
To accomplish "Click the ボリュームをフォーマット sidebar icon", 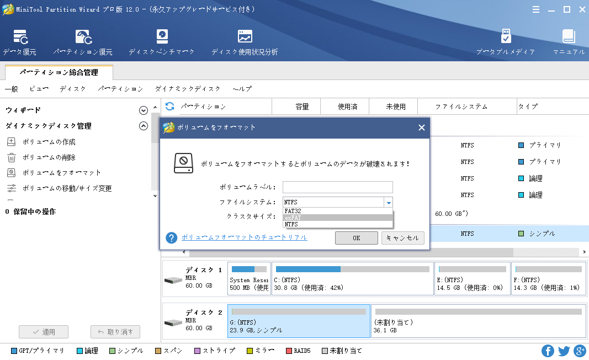I will click(x=12, y=173).
